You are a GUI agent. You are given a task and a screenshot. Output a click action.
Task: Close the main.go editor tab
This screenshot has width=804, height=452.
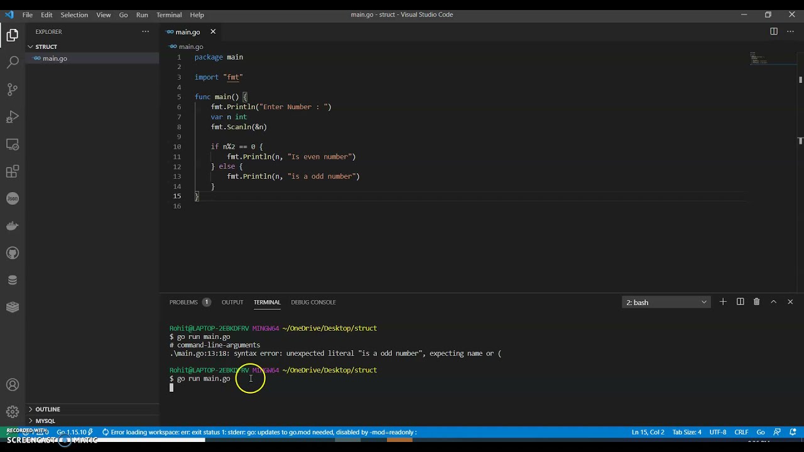pyautogui.click(x=213, y=31)
